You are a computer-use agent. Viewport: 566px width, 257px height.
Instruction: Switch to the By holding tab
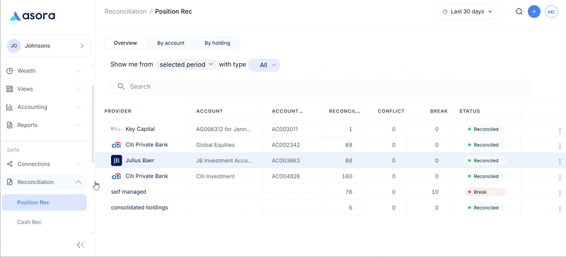click(217, 43)
